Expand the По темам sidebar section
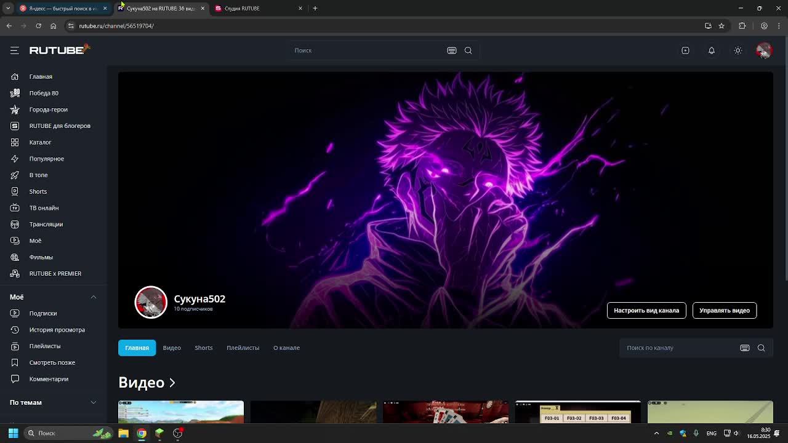 [94, 402]
